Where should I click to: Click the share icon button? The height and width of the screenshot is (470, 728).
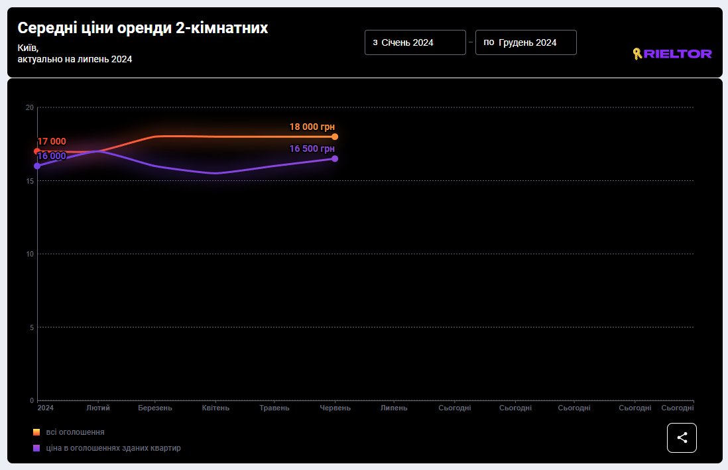(682, 438)
